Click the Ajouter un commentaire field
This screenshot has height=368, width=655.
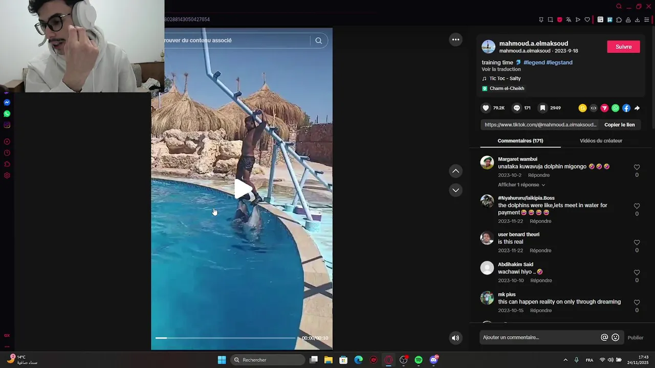pos(540,337)
